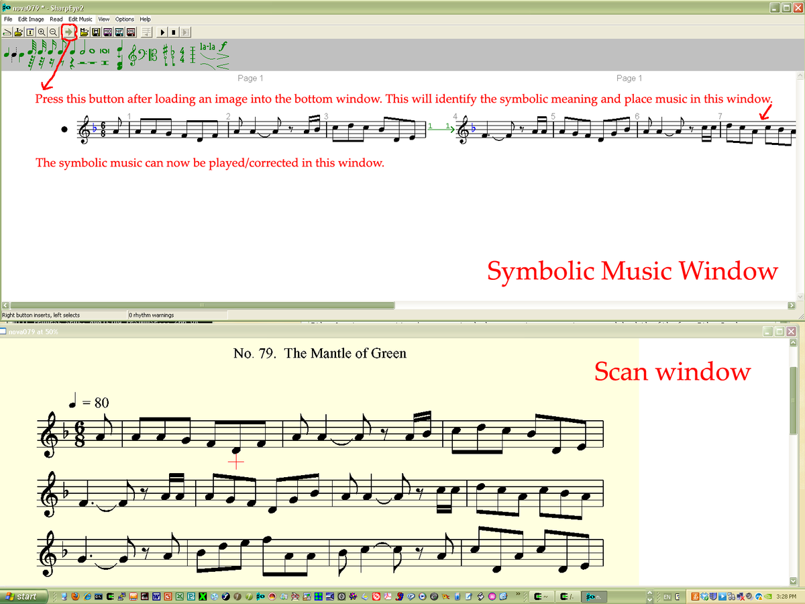This screenshot has height=604, width=805.
Task: Open the Edit Image menu
Action: point(31,19)
